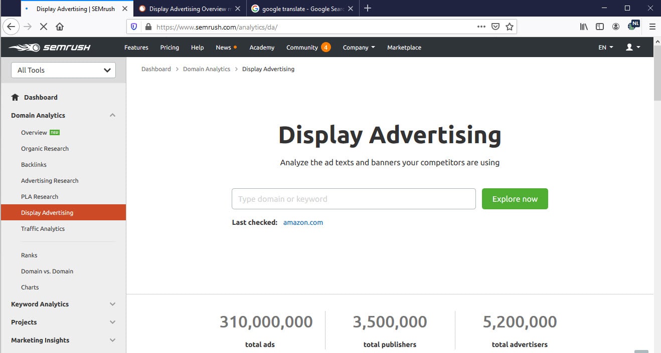
Task: Follow the amazon.com last checked link
Action: [303, 222]
